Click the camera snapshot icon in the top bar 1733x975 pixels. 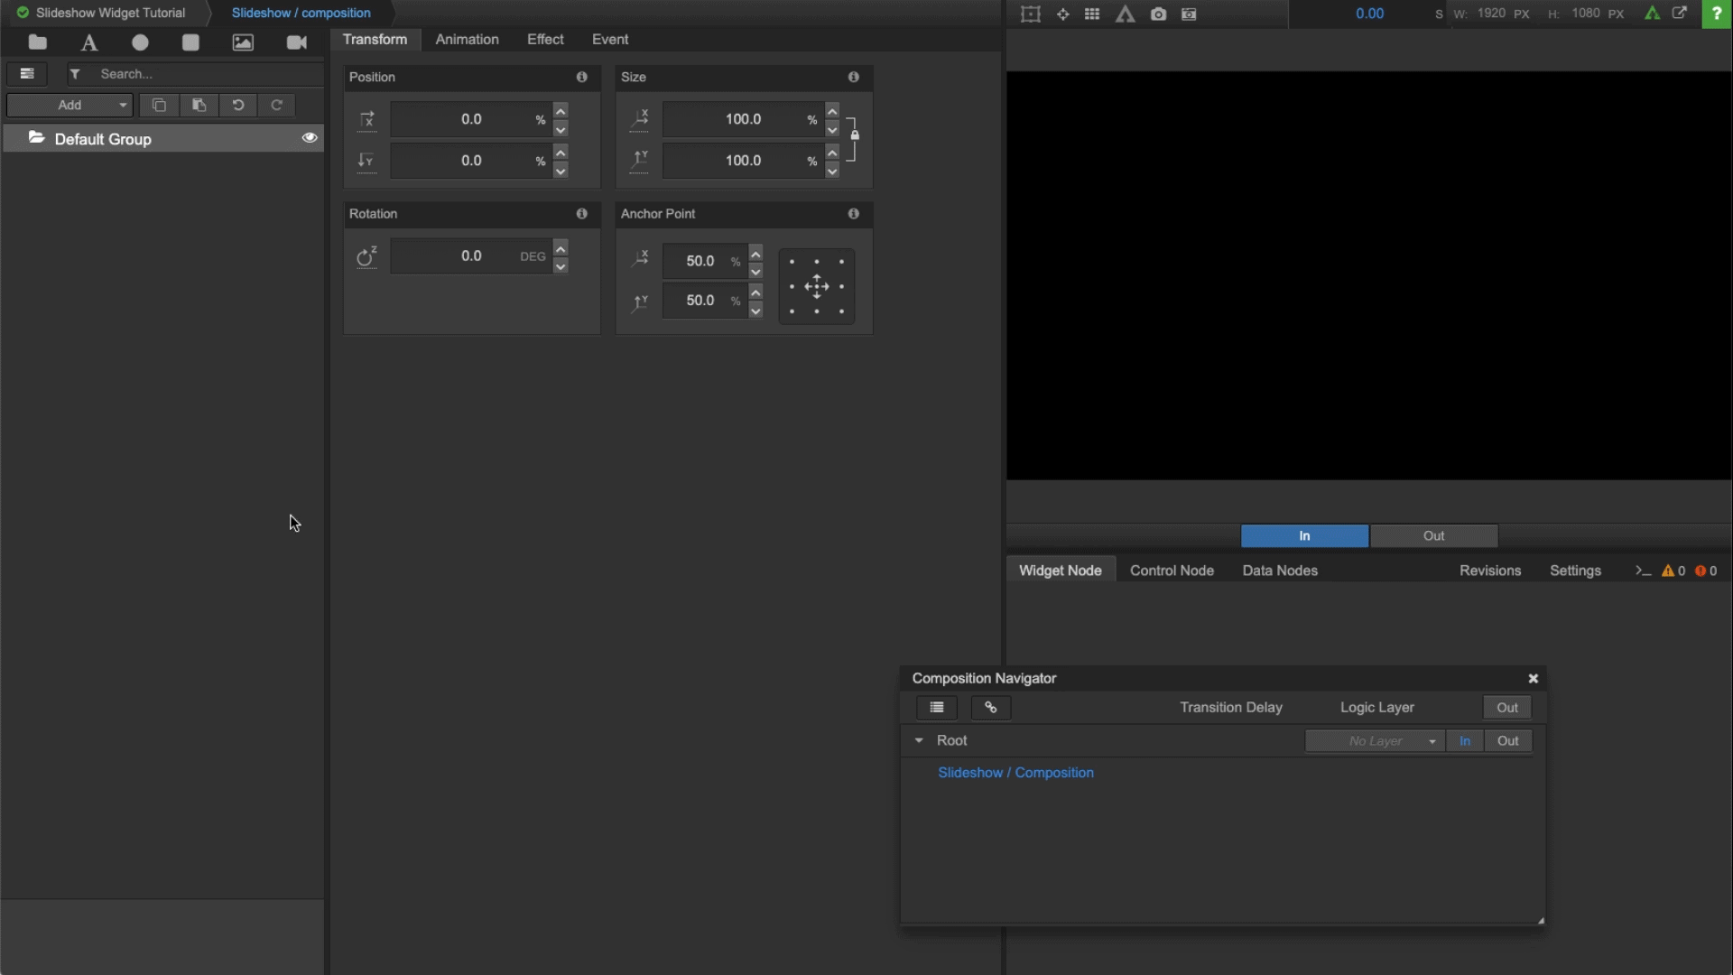pyautogui.click(x=1160, y=14)
